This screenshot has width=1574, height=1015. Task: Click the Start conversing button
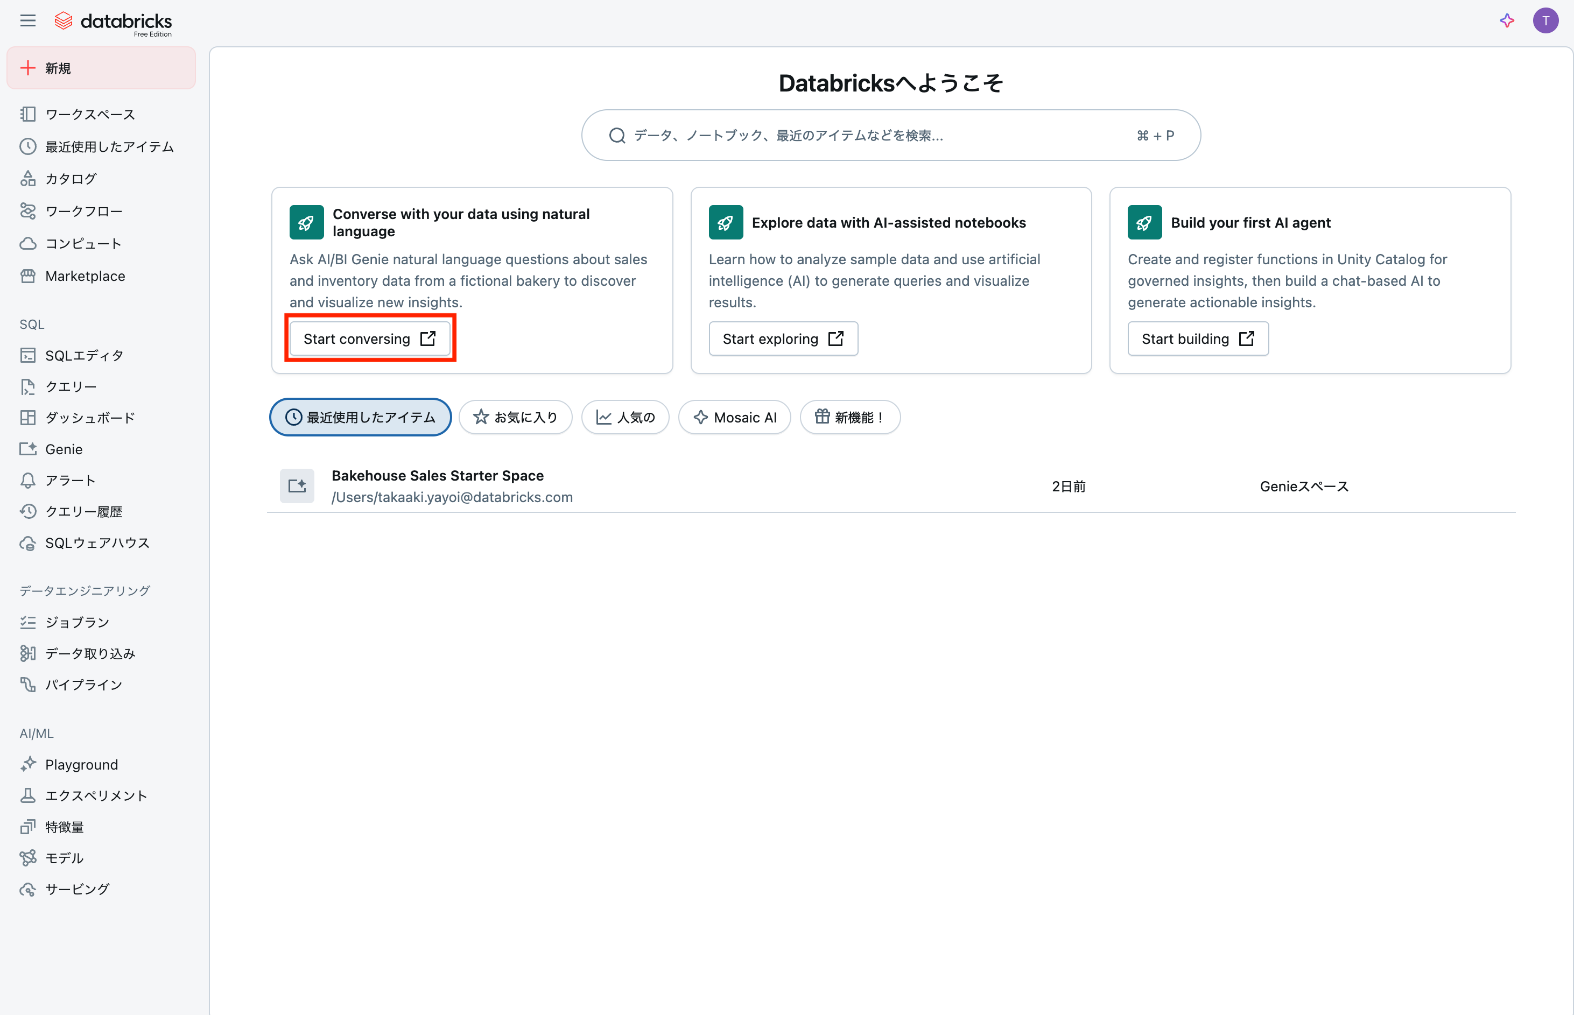(x=370, y=339)
